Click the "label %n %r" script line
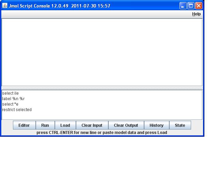 13,99
